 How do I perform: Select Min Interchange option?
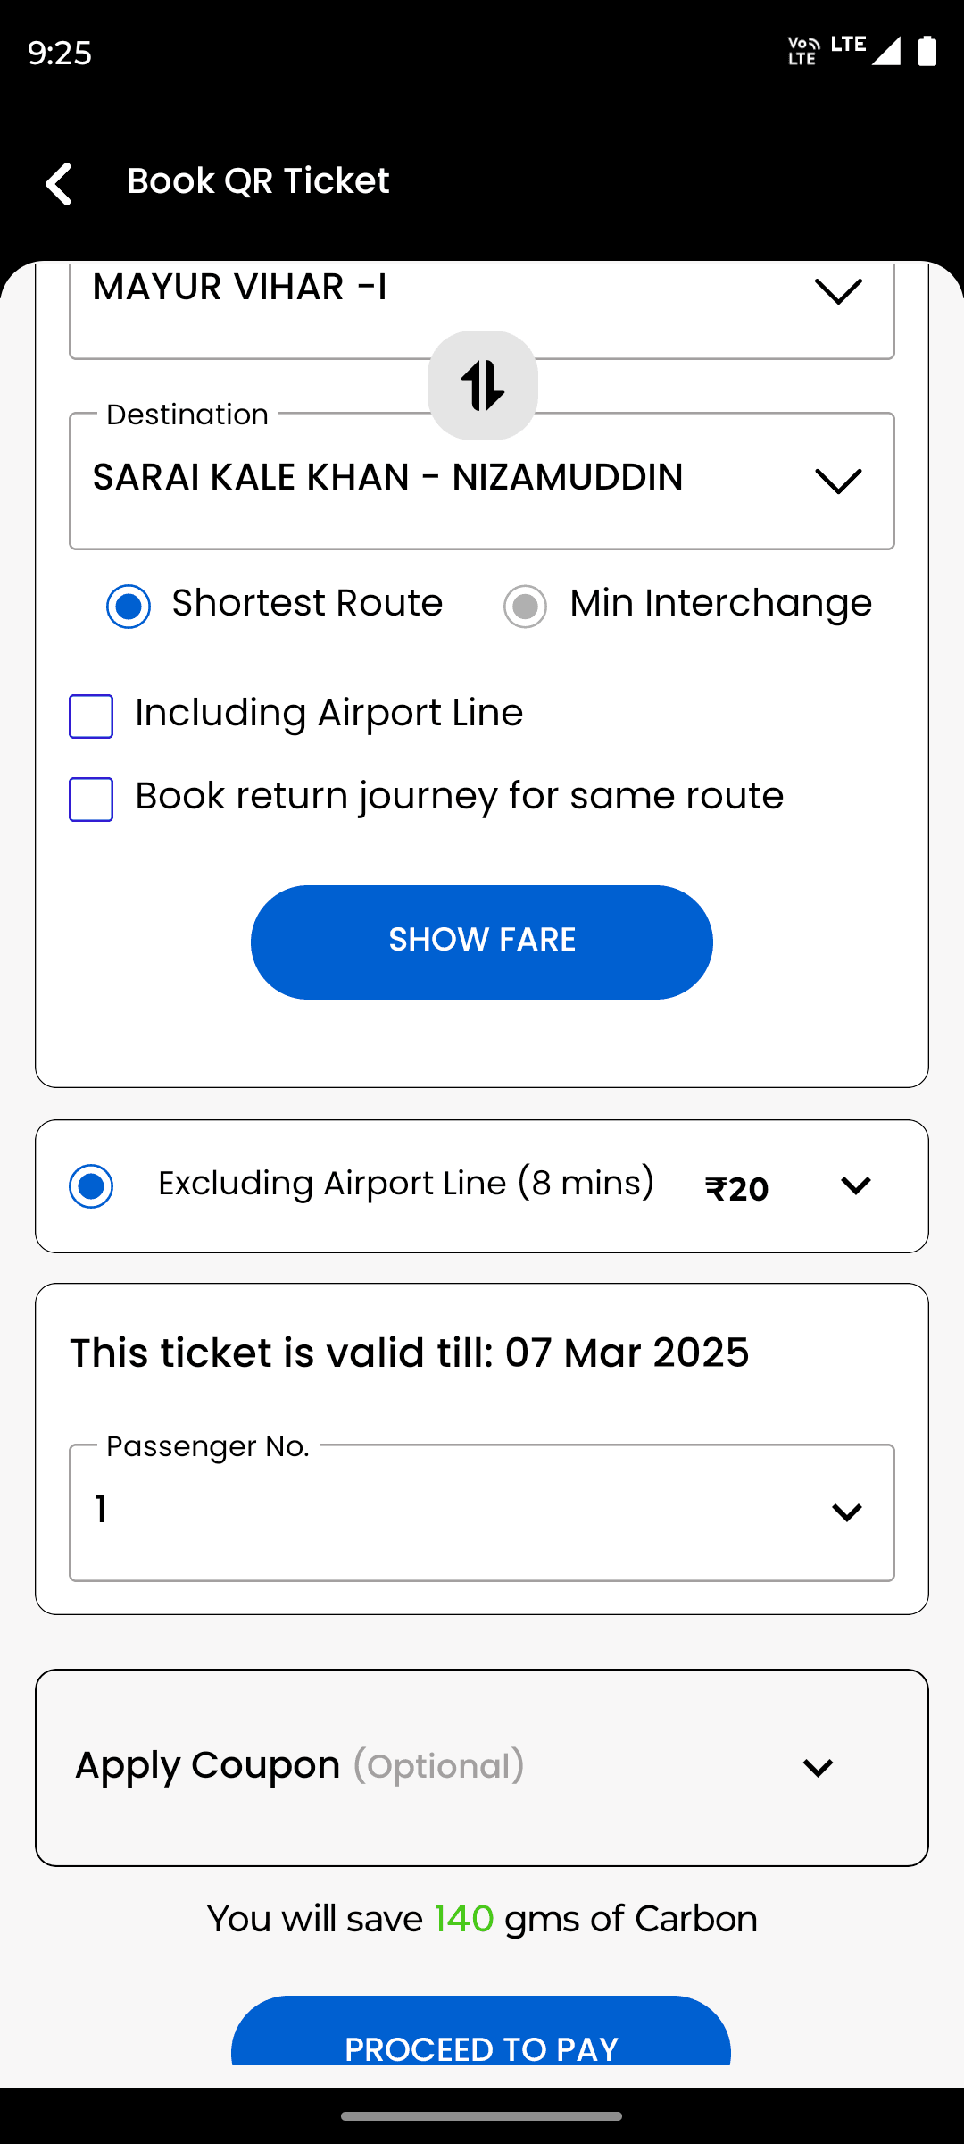pos(525,607)
